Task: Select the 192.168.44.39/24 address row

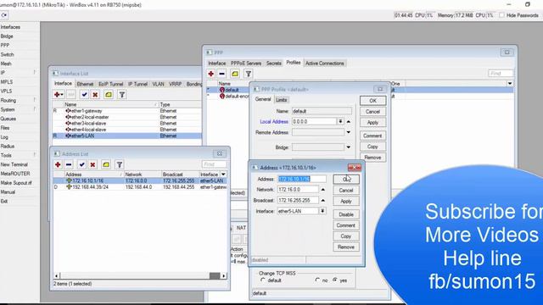Action: click(x=140, y=186)
